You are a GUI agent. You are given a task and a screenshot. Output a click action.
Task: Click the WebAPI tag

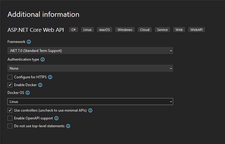tap(196, 30)
